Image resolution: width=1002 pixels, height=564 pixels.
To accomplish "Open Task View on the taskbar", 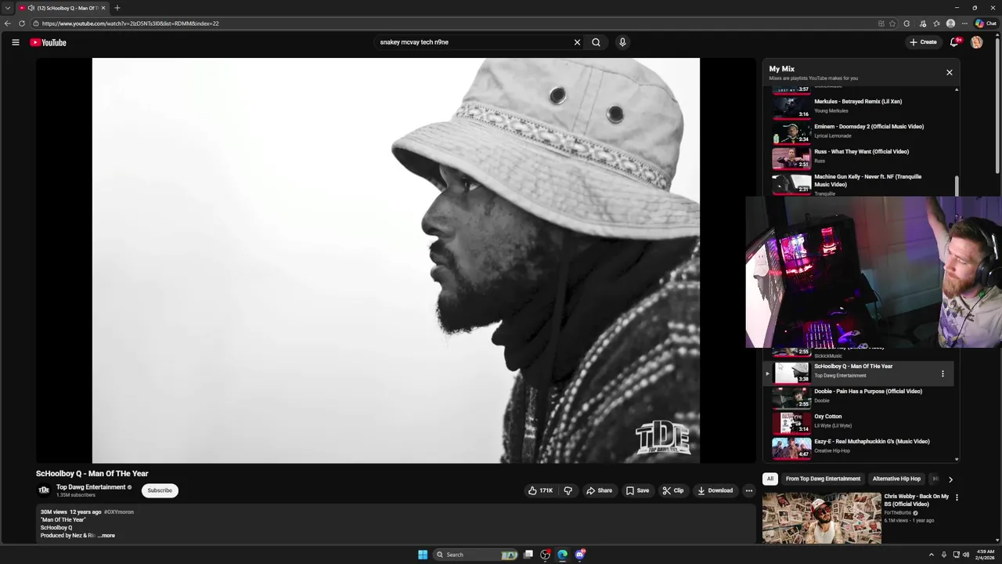I will [528, 555].
